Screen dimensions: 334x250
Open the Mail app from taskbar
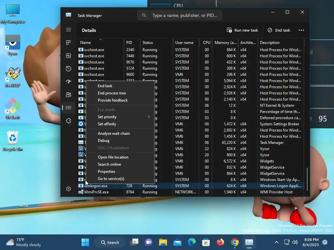(177, 242)
